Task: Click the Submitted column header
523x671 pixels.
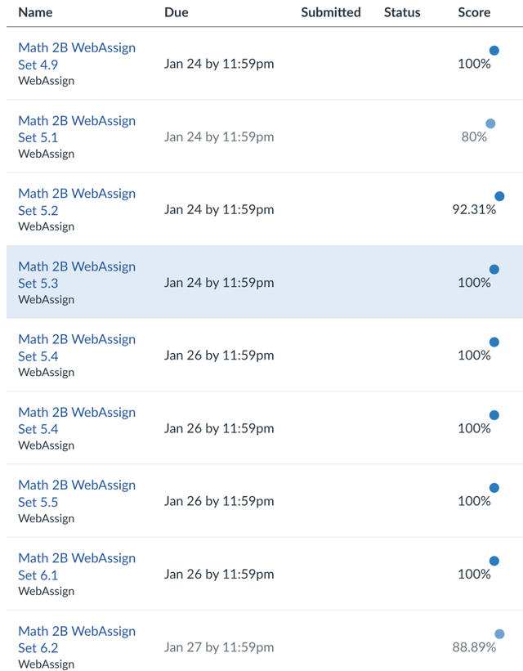Action: (x=330, y=12)
